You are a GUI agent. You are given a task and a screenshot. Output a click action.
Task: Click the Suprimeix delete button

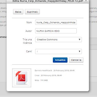click(x=32, y=12)
